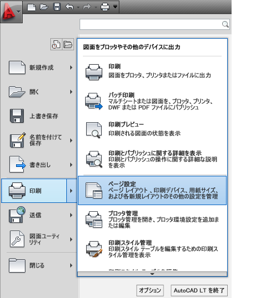Viewport: 257px width, 298px height.
Task: Choose バッチ印刷 in the submenu
Action: pyautogui.click(x=152, y=101)
